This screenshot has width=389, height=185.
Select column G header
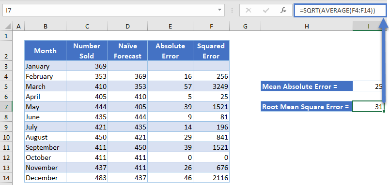click(245, 27)
